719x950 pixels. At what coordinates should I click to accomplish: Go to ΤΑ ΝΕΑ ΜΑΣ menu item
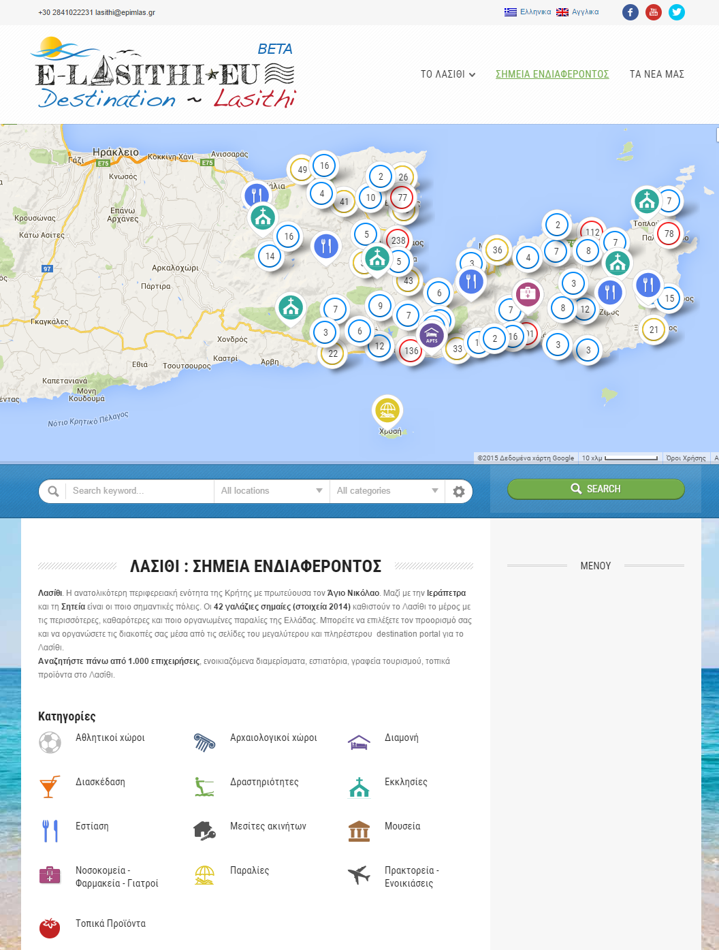[656, 74]
